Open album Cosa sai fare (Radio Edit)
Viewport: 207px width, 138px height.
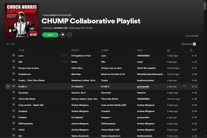[x=114, y=105]
